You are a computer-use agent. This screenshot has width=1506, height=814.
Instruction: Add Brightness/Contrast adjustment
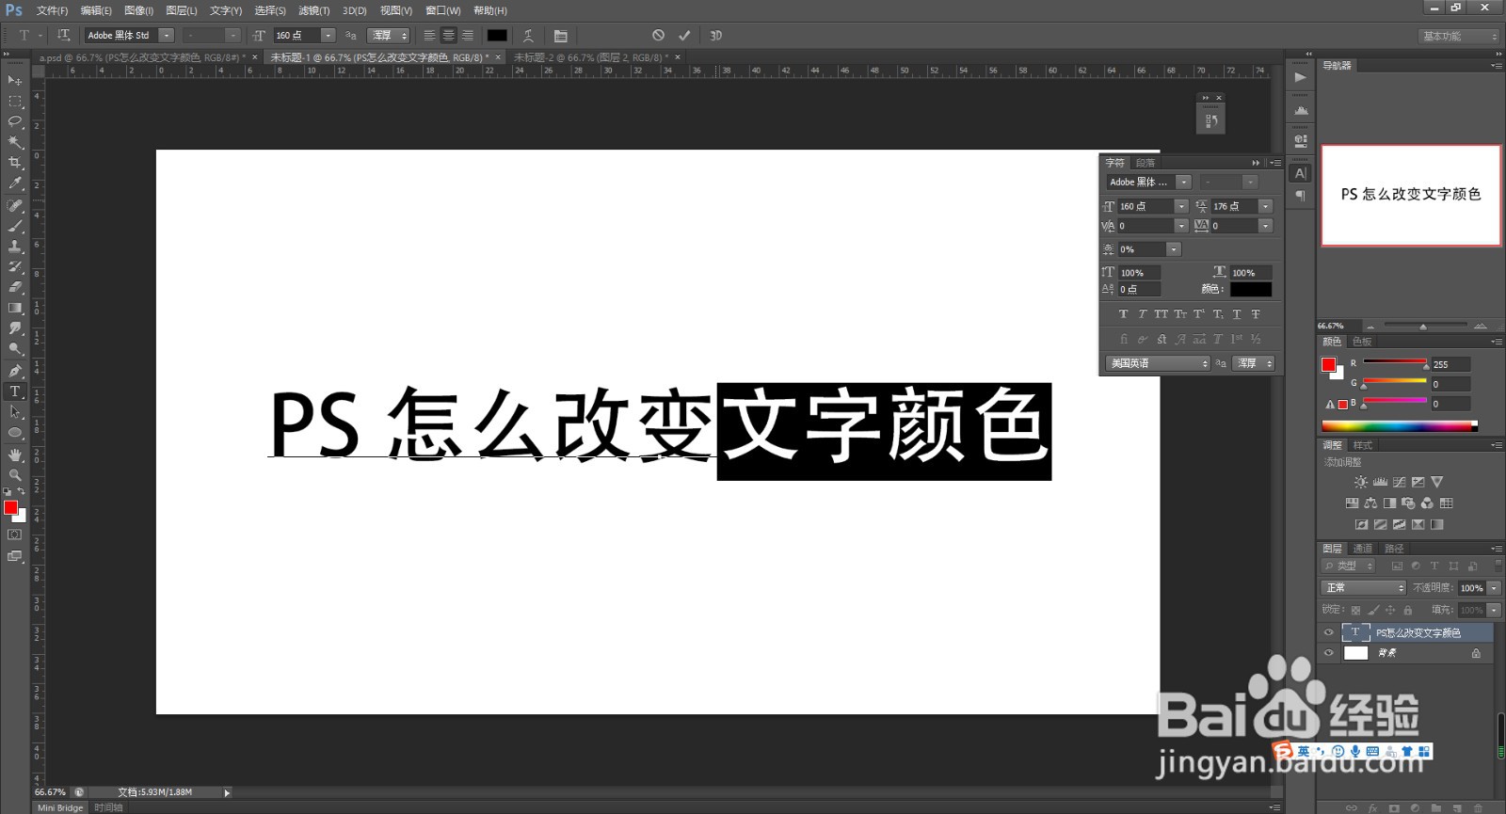tap(1361, 482)
